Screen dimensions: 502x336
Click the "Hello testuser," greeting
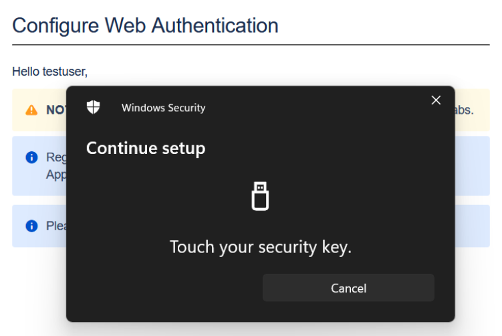coord(50,72)
